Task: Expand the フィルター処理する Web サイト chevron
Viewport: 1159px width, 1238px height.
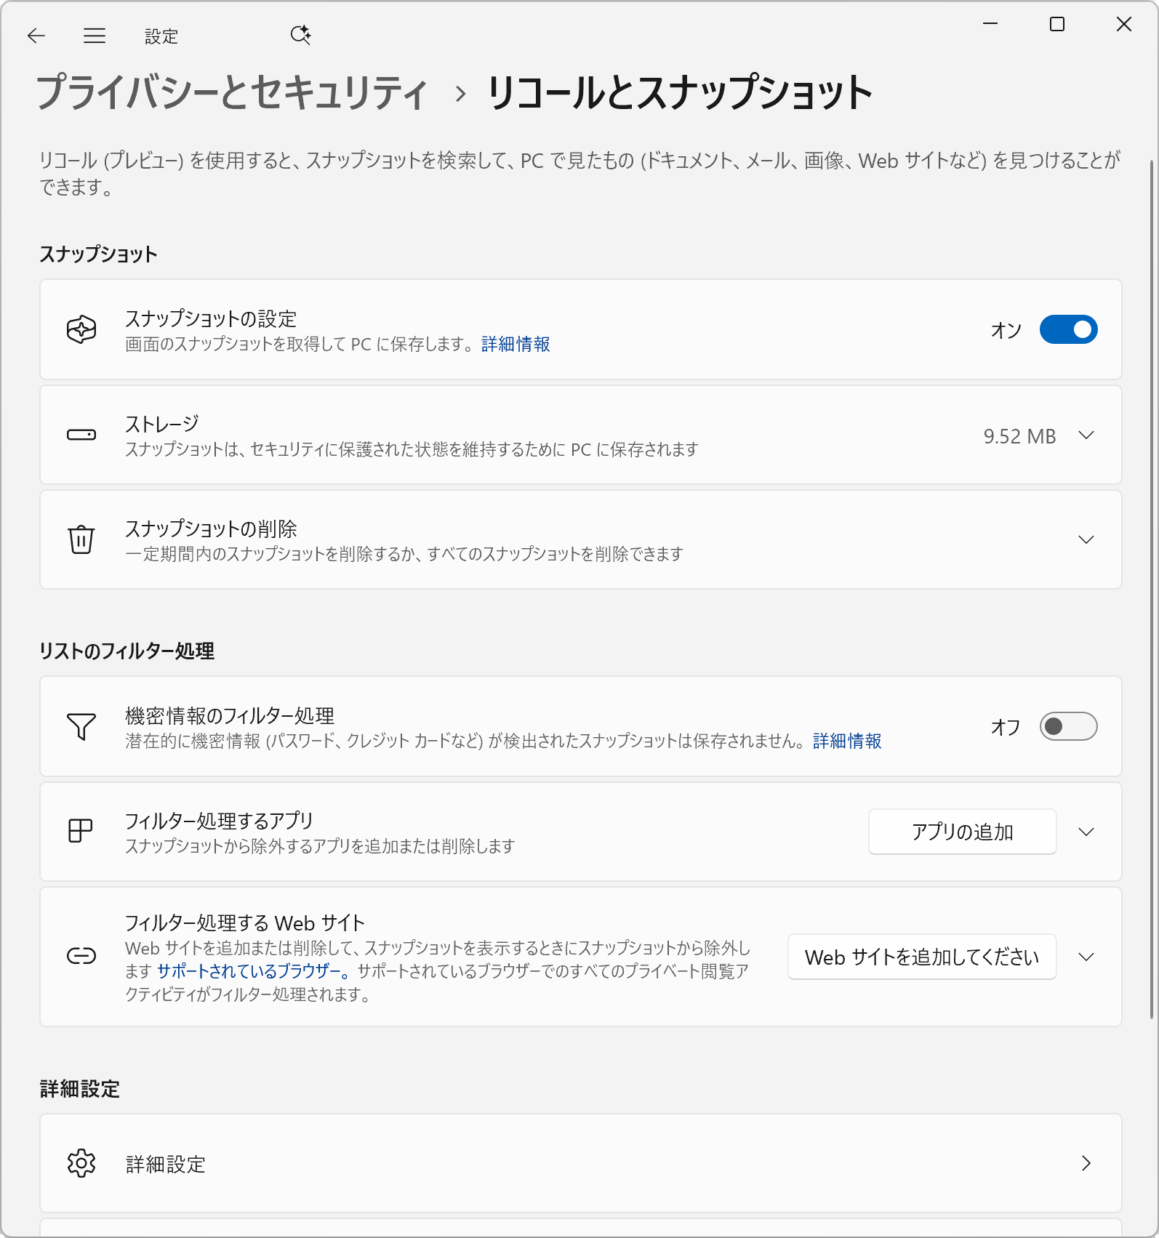Action: pyautogui.click(x=1086, y=957)
